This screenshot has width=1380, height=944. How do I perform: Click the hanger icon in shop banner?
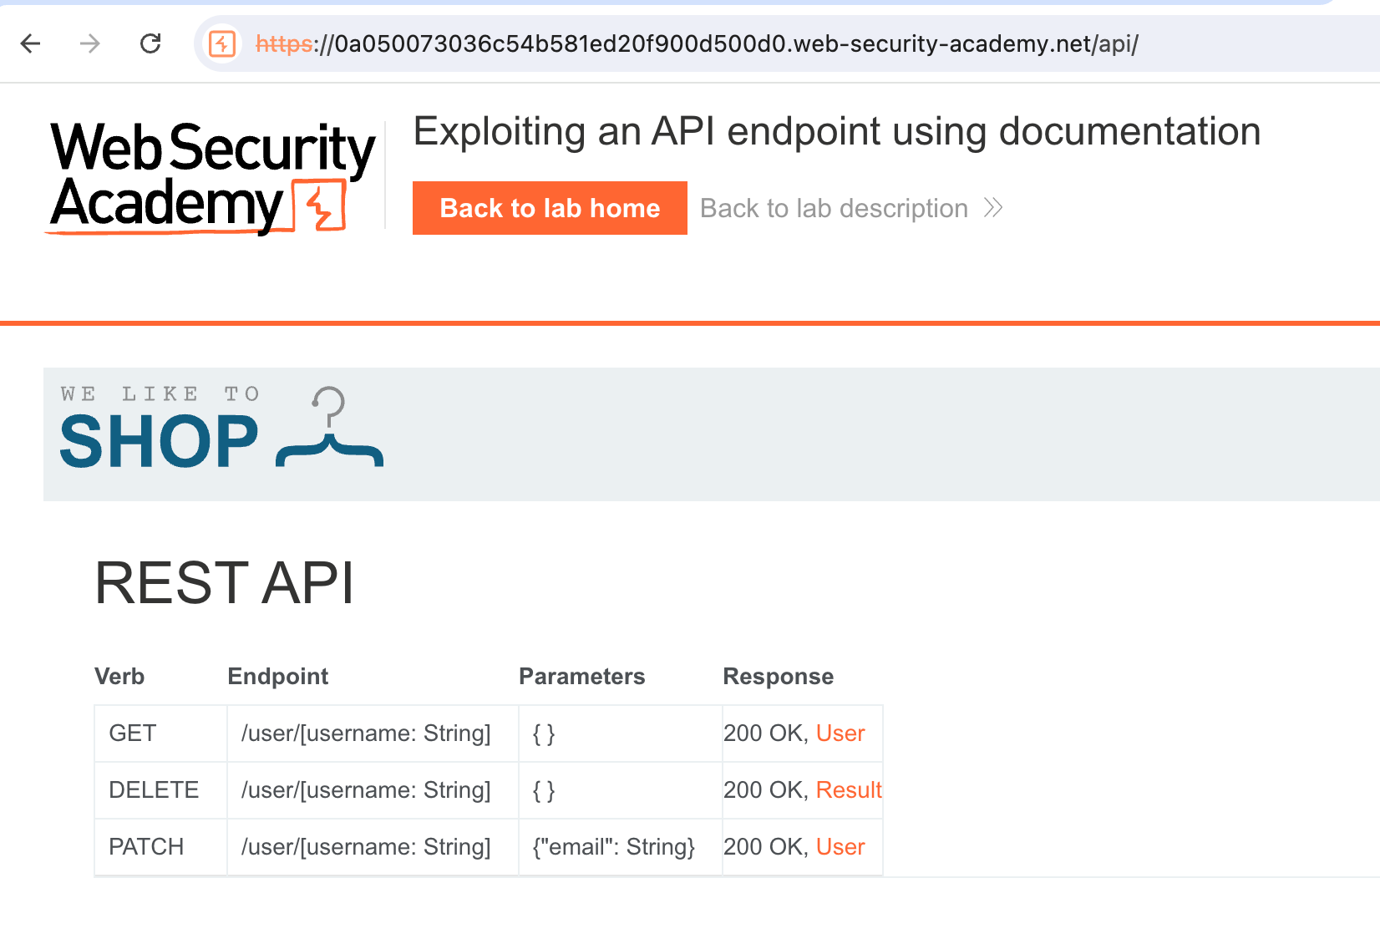click(x=329, y=428)
